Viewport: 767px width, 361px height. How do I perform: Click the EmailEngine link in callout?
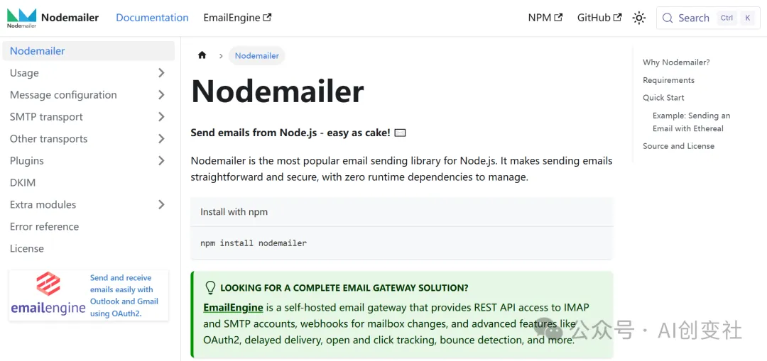233,308
